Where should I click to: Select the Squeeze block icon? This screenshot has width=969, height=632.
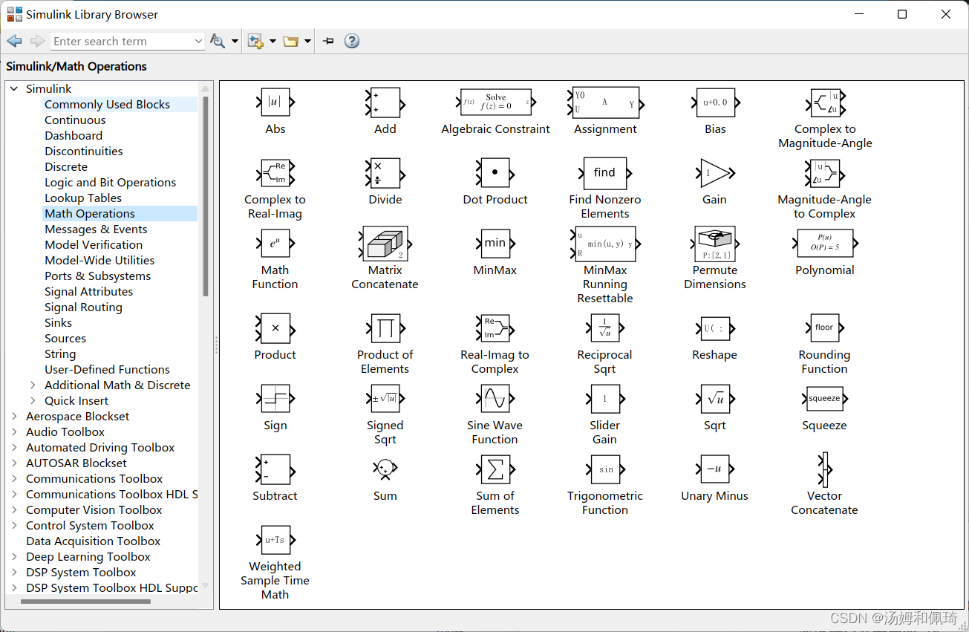824,399
